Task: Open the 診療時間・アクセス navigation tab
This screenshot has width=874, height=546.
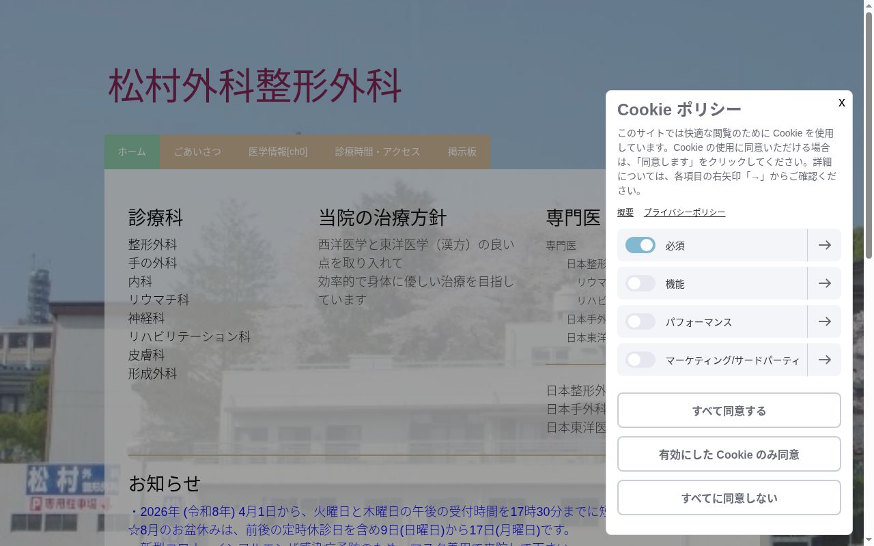Action: (378, 152)
